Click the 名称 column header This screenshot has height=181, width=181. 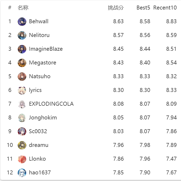(x=23, y=8)
